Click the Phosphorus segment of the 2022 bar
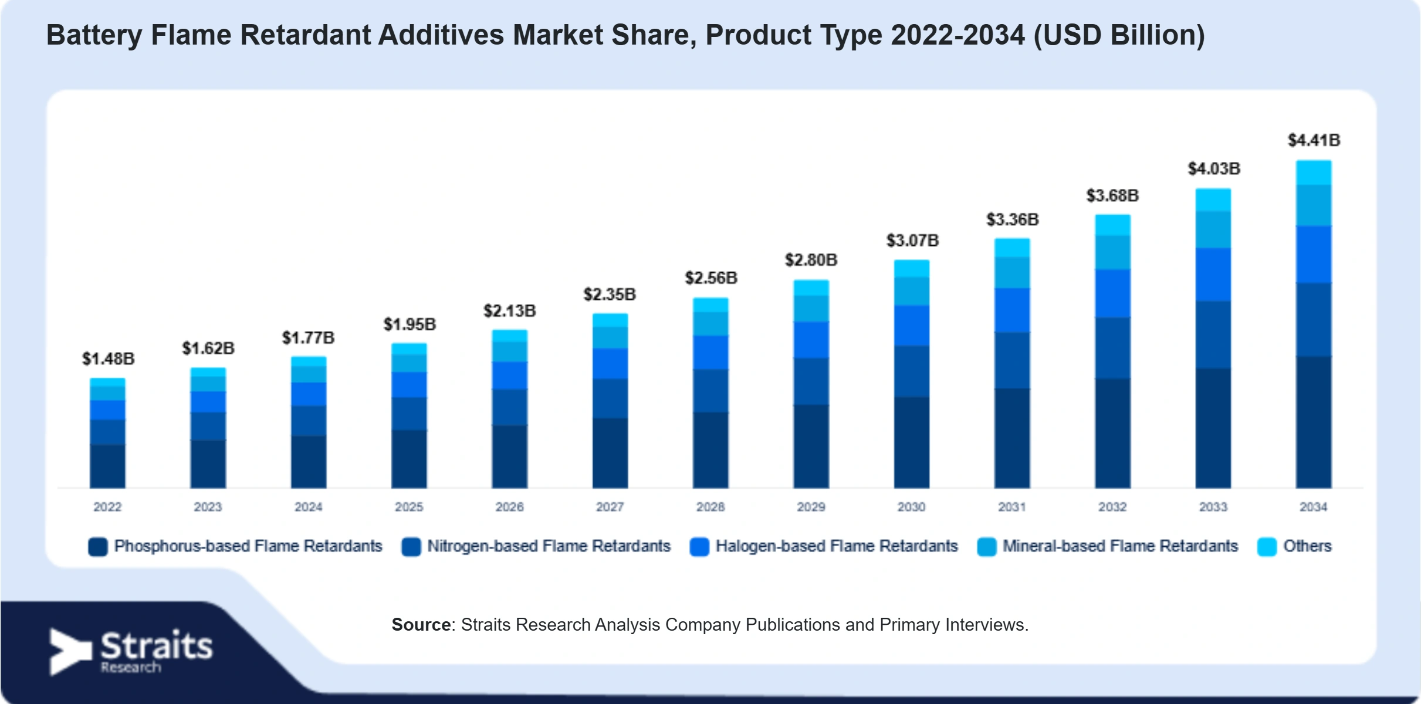Image resolution: width=1421 pixels, height=704 pixels. 107,466
